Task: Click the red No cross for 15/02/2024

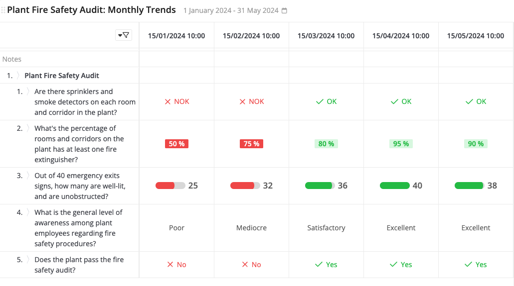Action: (245, 265)
